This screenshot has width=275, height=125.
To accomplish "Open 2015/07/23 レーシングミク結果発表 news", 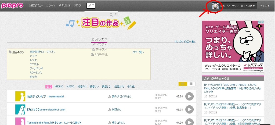I will pos(233,106).
